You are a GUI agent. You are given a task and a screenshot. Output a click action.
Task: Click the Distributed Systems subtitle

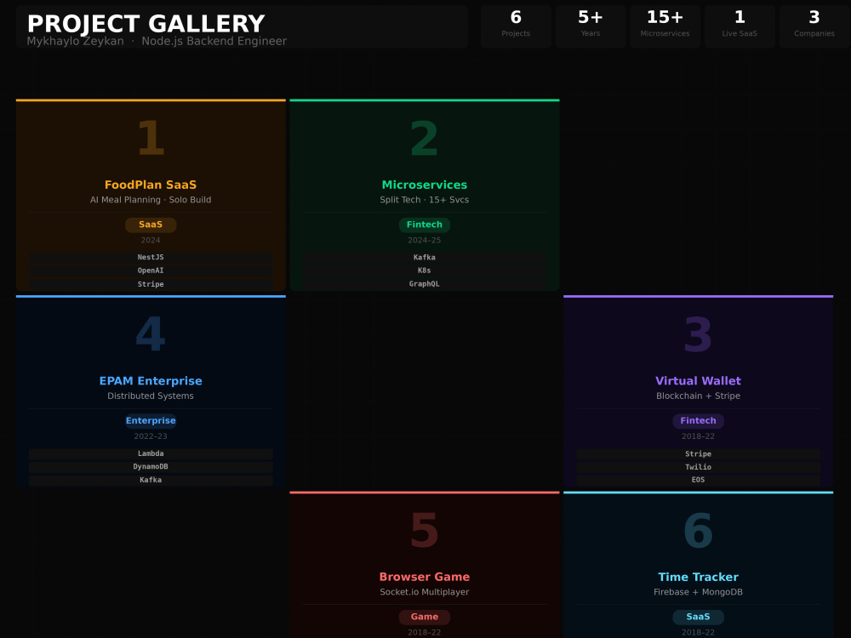[x=151, y=396]
